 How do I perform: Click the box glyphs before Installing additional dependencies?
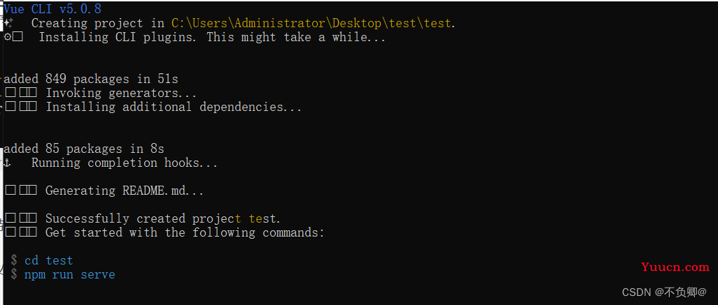(x=21, y=107)
